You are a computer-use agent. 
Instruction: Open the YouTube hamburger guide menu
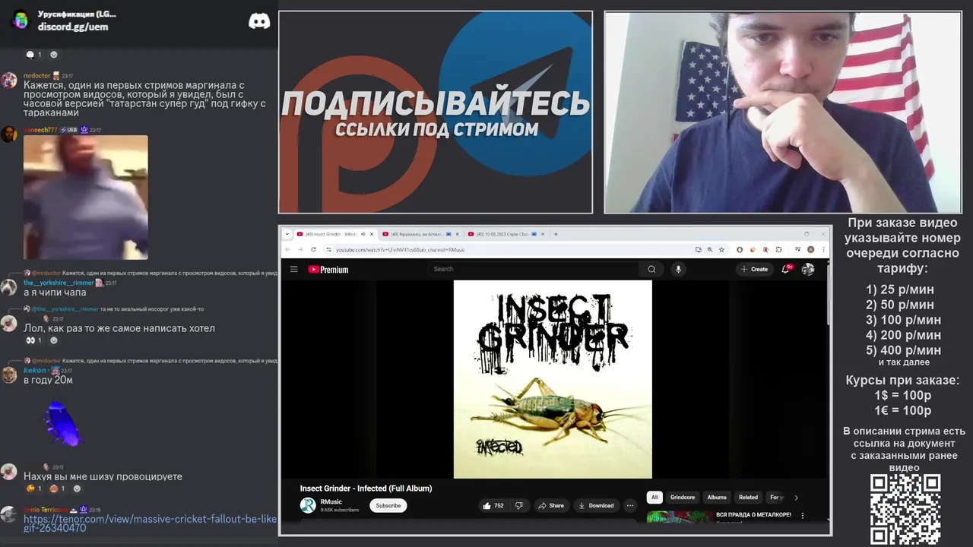[x=293, y=269]
